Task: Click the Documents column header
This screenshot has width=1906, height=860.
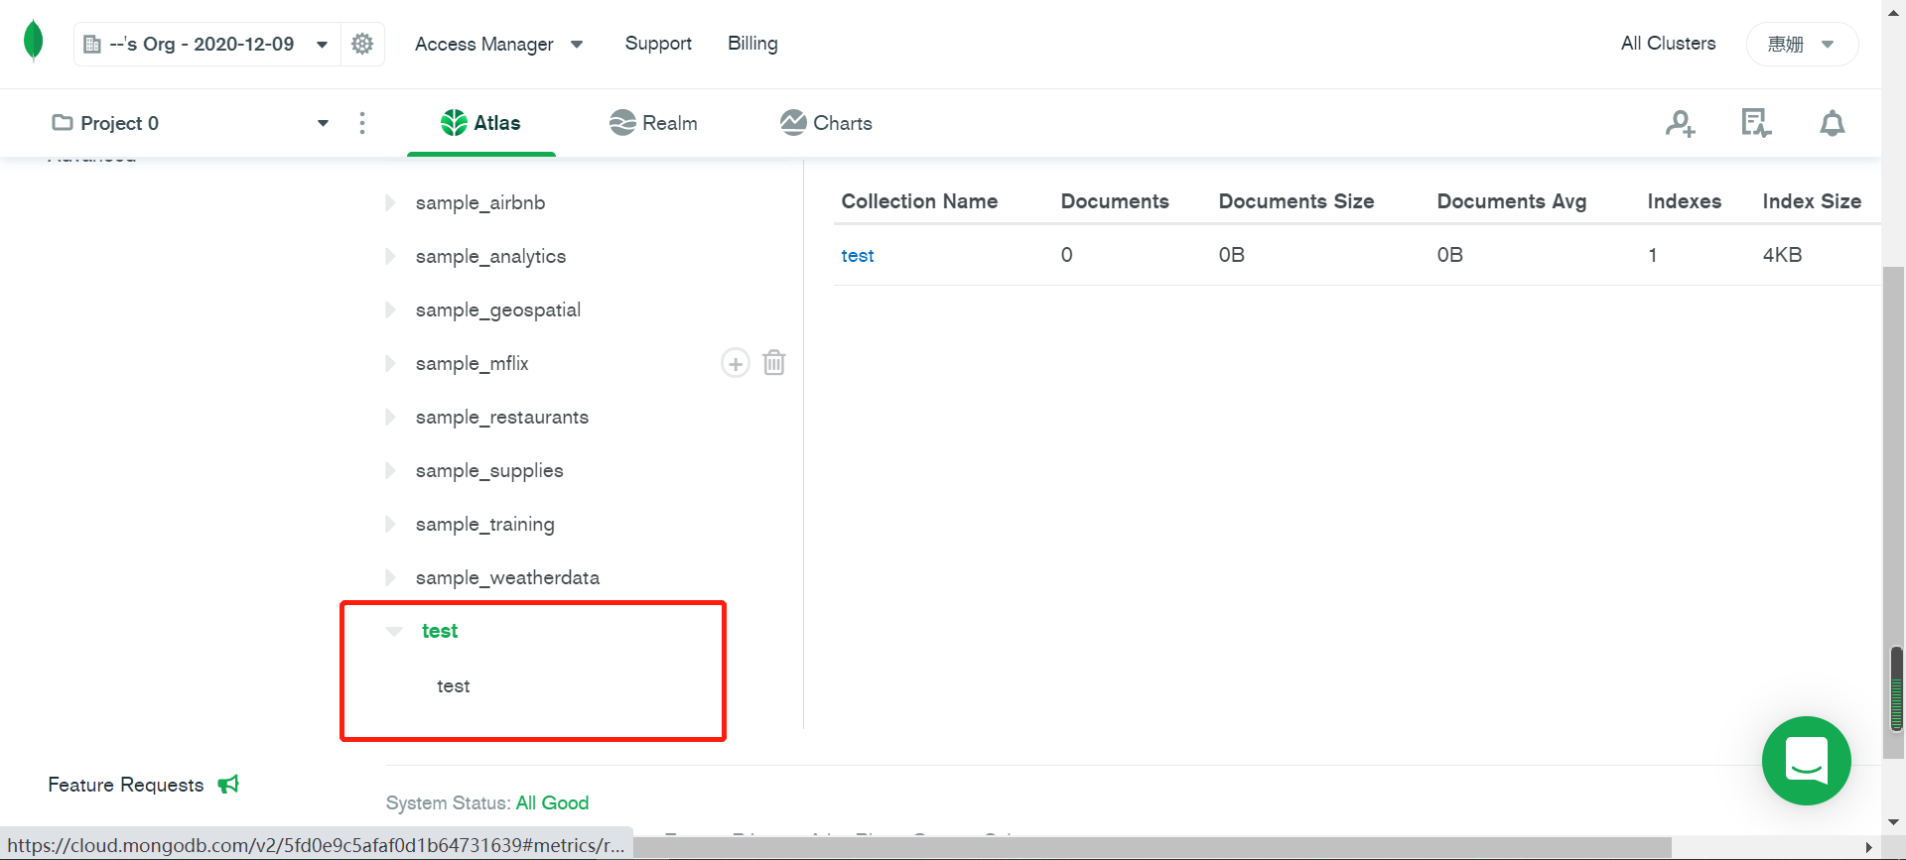Action: [1115, 201]
